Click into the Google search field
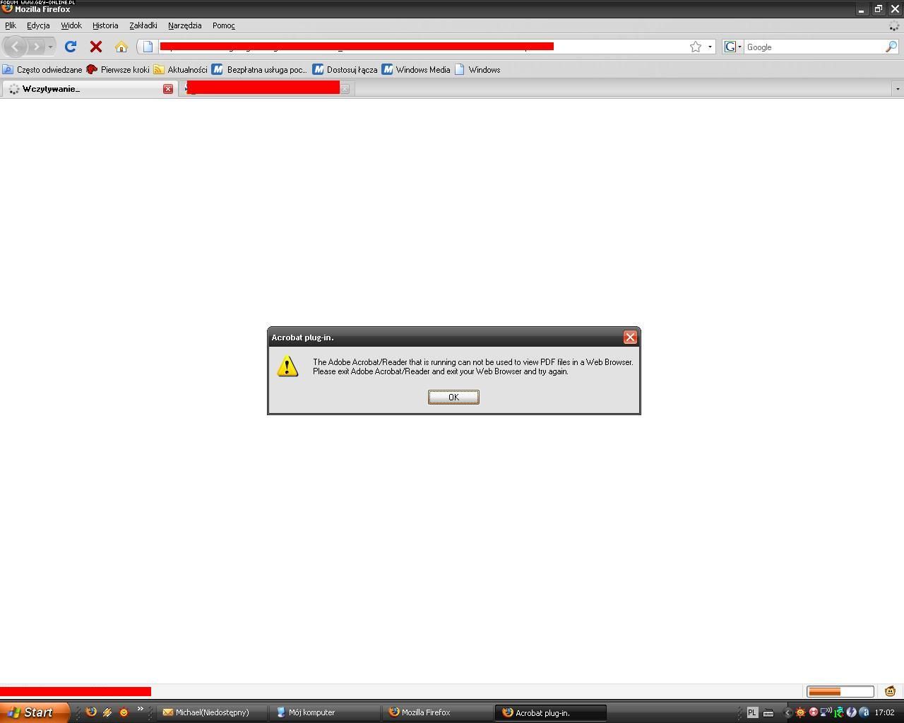 point(814,47)
